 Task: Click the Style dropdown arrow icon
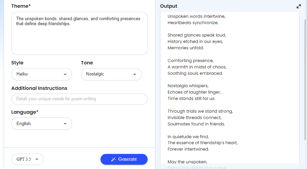65,74
